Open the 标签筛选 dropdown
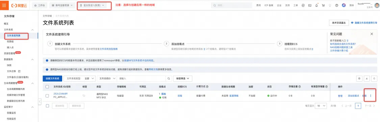Image resolution: width=380 pixels, height=122 pixels. [x=183, y=78]
